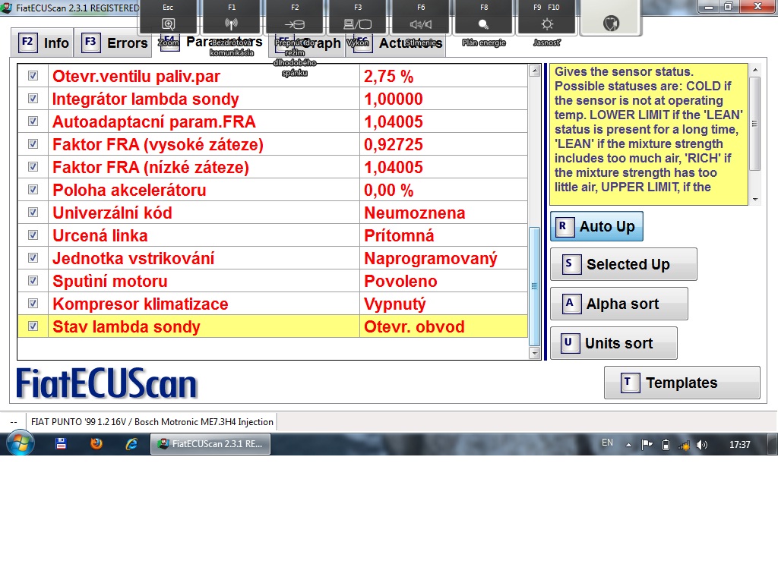Click the parameter list scrollbar thumb

534,286
